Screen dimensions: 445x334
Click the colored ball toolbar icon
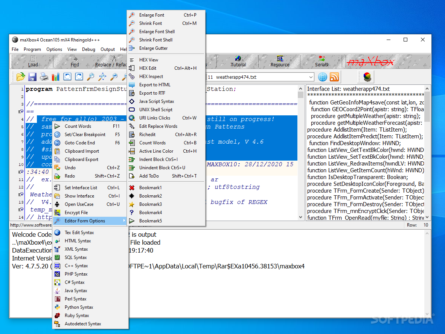367,77
